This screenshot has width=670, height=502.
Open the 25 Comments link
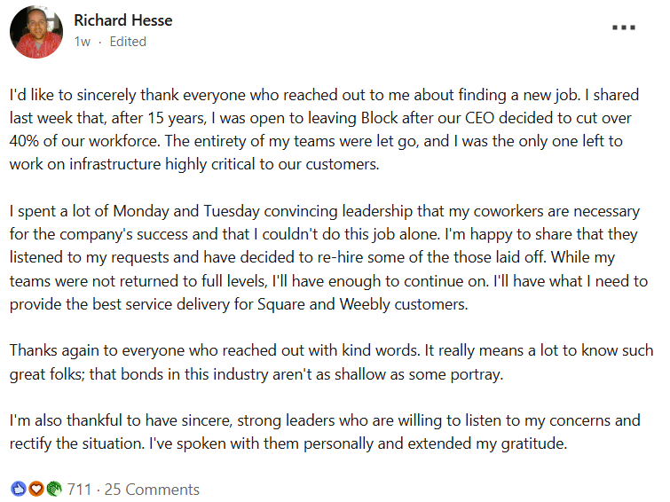click(x=151, y=489)
